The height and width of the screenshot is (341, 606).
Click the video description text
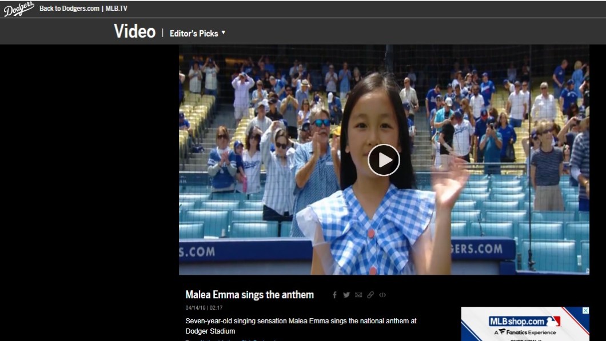(x=301, y=326)
